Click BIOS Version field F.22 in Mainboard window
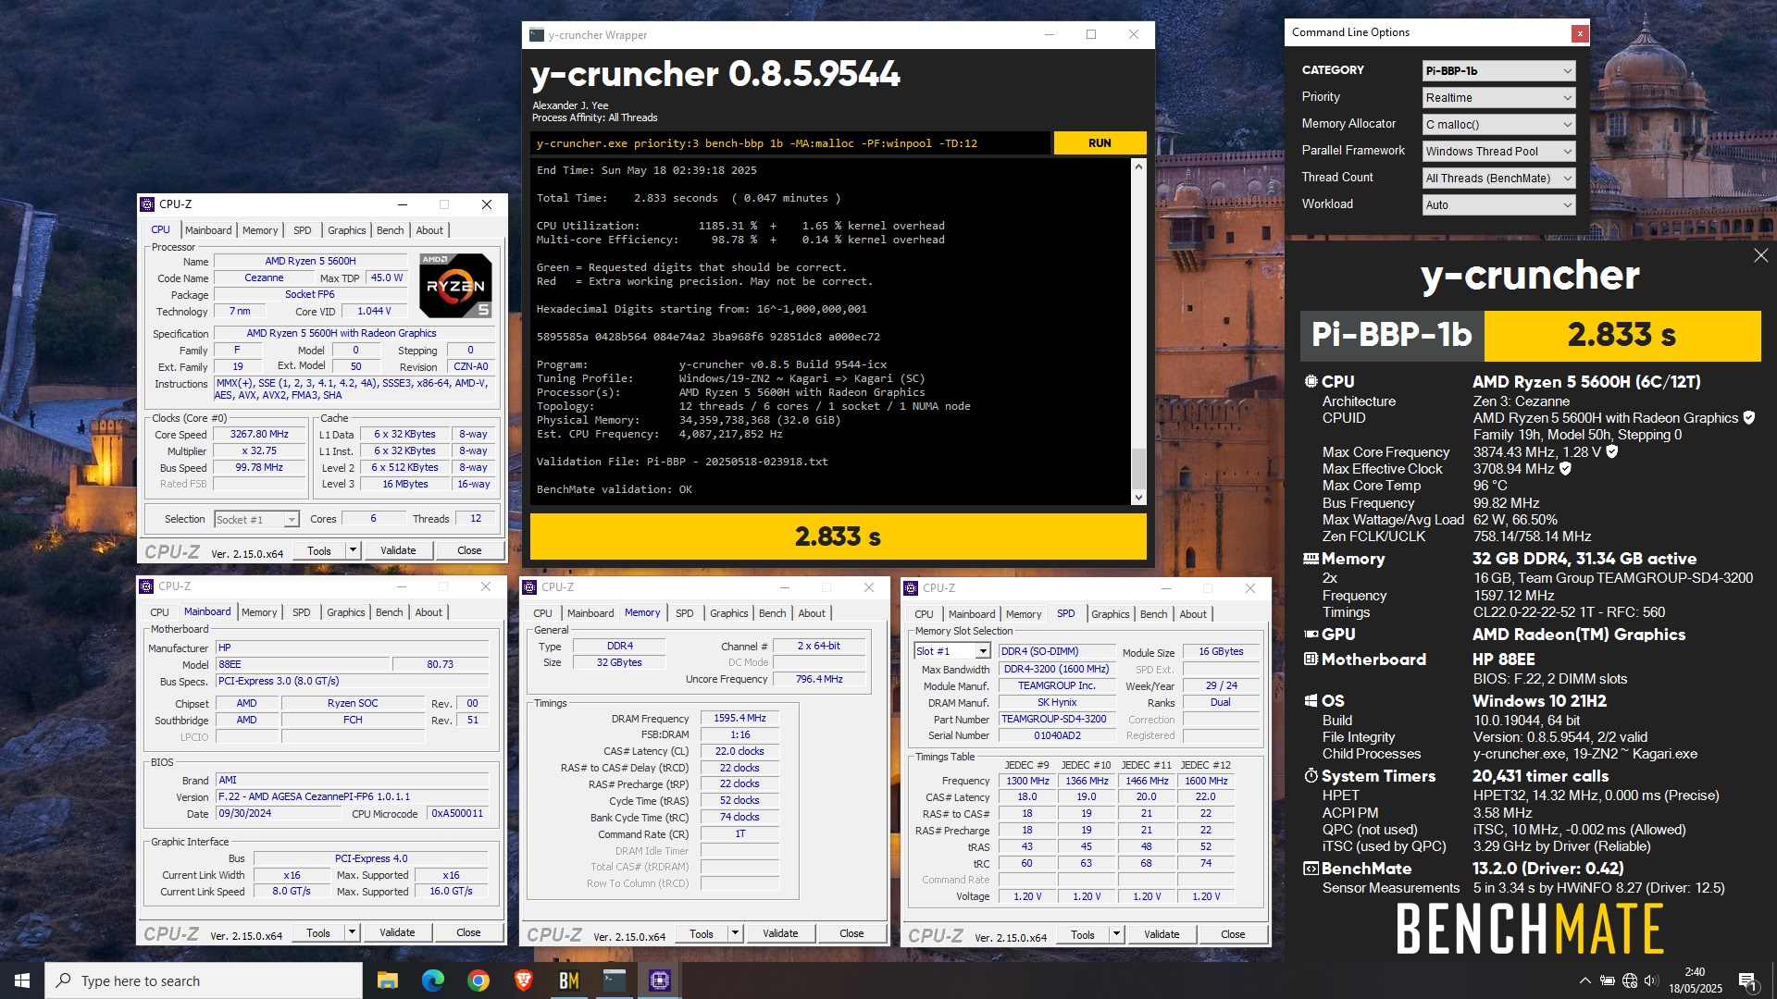 click(352, 796)
